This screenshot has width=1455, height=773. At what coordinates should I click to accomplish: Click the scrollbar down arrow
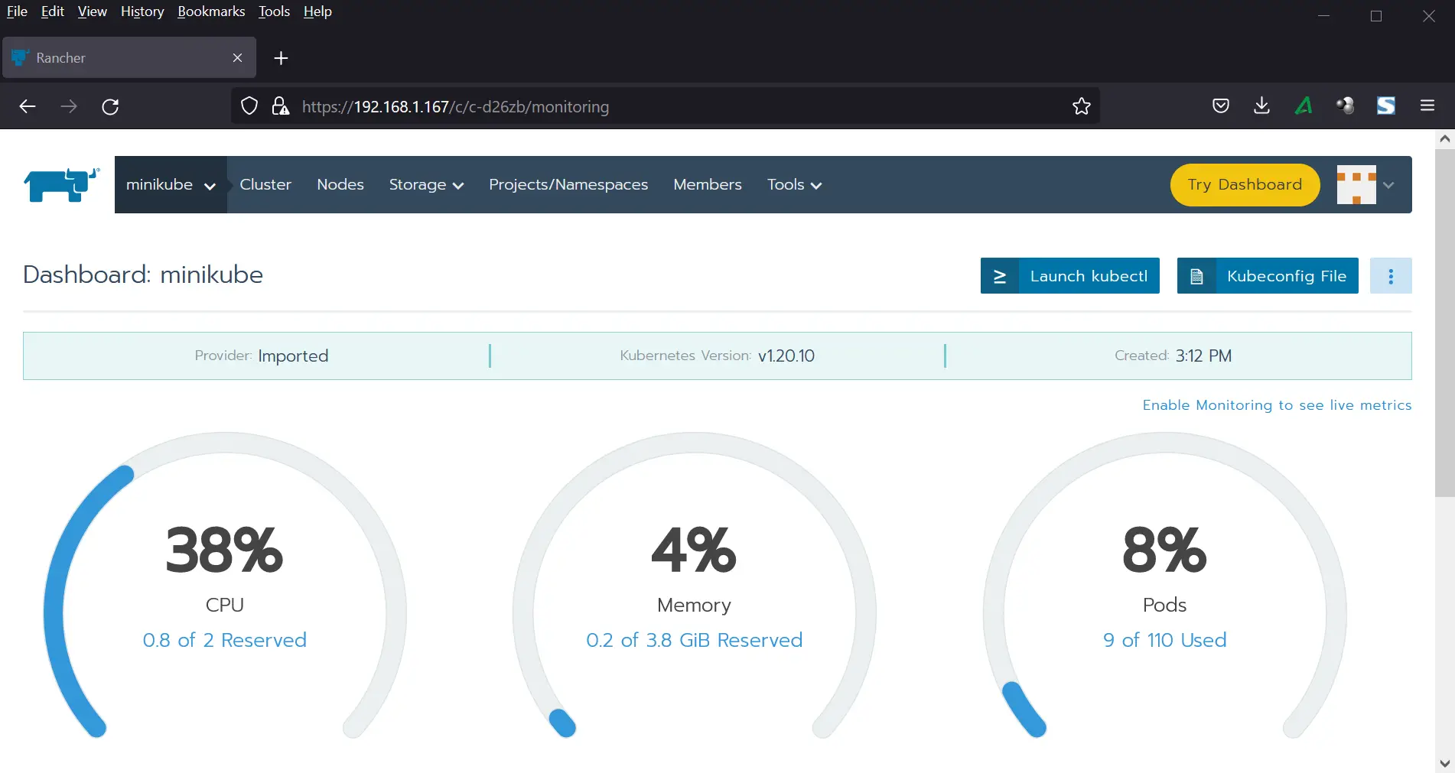(1444, 763)
